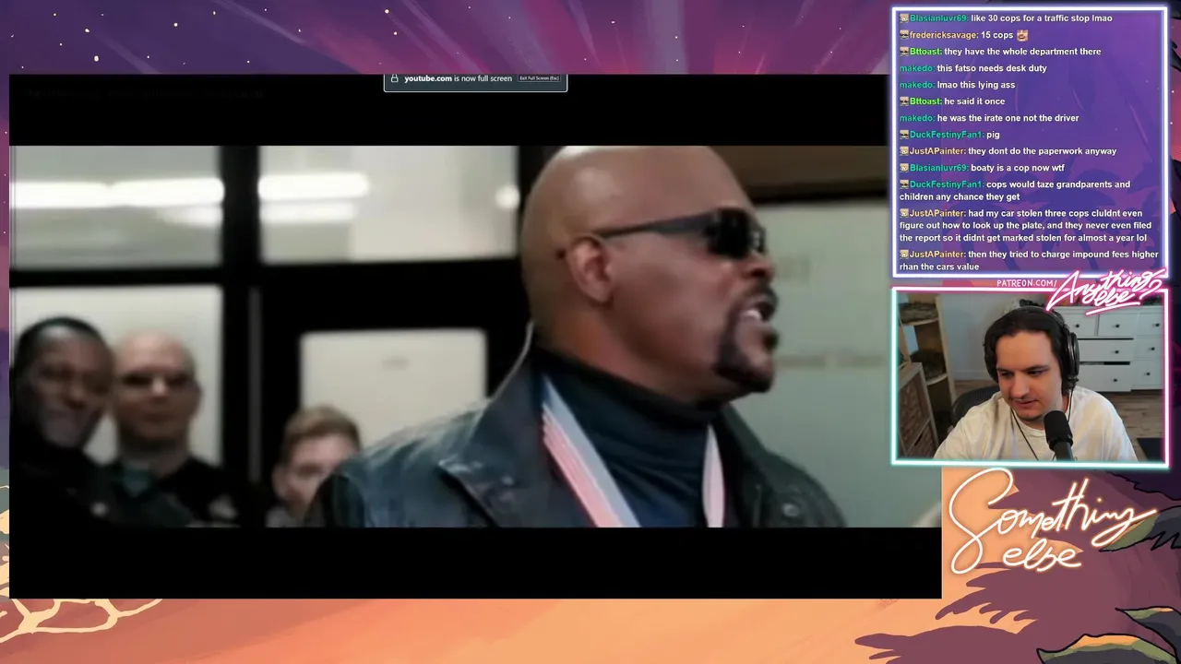Select username DuckFestinyFan1 on the 'pig' message
Screen dimensions: 1181x664
point(946,135)
